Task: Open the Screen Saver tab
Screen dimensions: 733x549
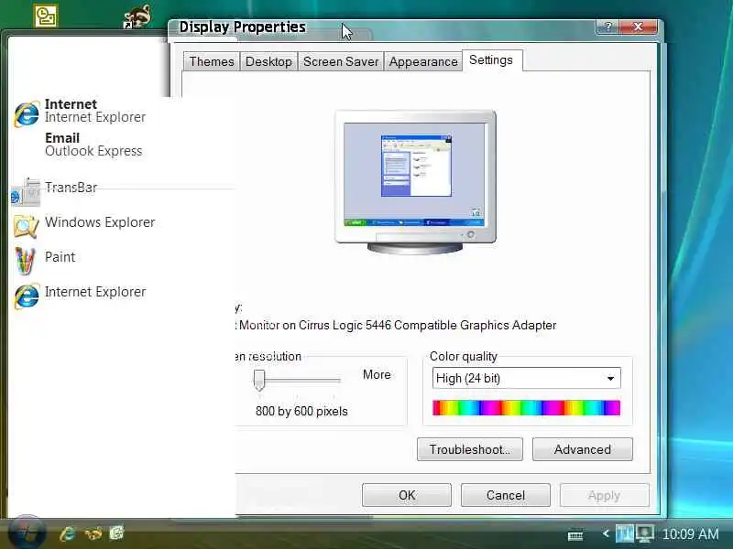Action: click(341, 61)
